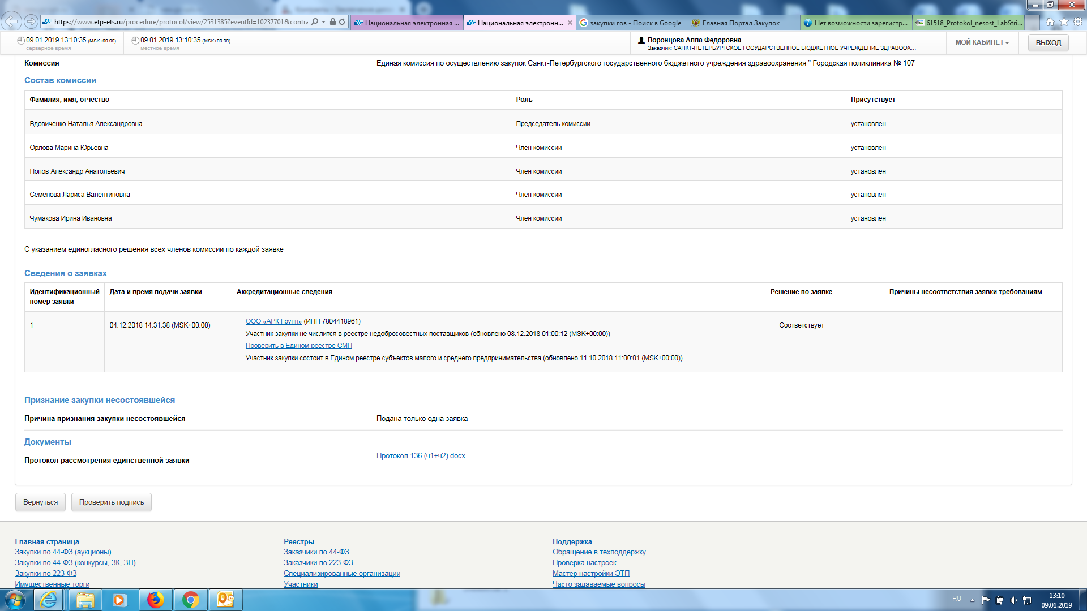The image size is (1087, 611).
Task: Open the volume speaker tray icon
Action: (1013, 600)
